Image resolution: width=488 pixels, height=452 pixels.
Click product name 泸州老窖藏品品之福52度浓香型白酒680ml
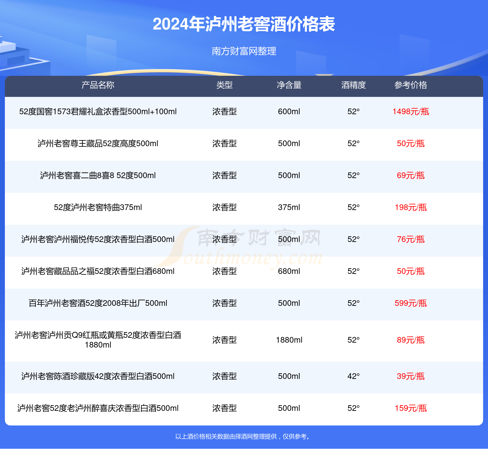coord(98,271)
